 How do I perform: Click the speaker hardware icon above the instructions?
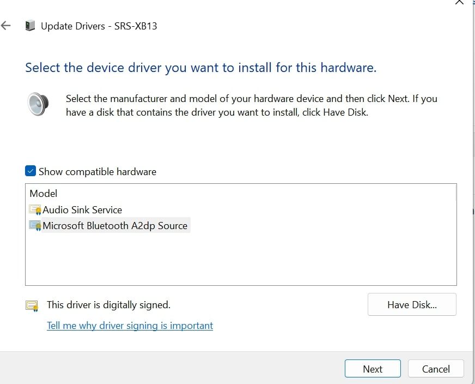click(37, 103)
